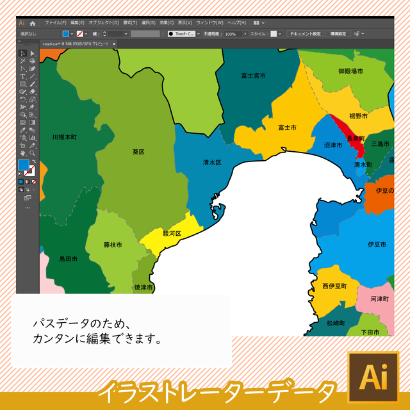Screen dimensions: 410x410
Task: Open align options dropdown in control bar
Action: point(359,33)
